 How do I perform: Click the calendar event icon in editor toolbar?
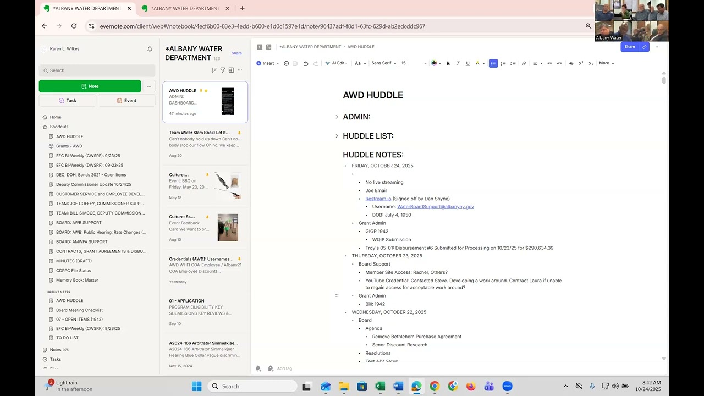[295, 63]
